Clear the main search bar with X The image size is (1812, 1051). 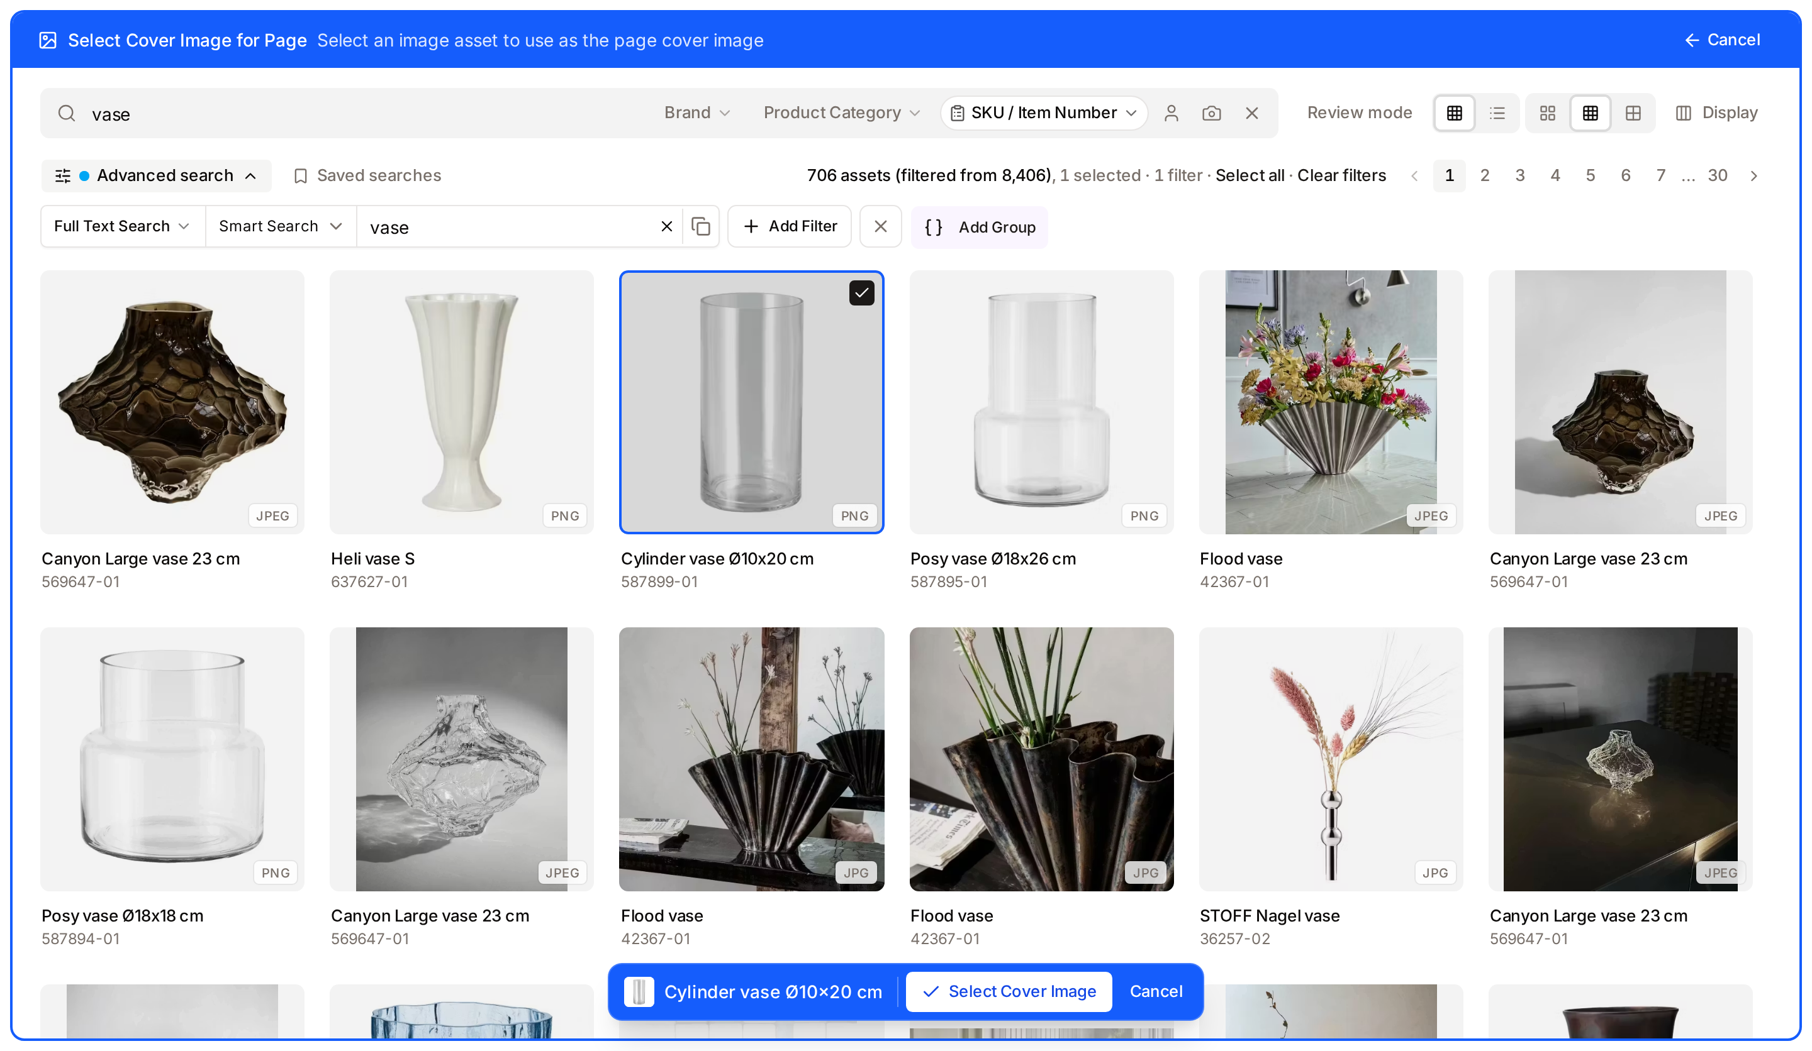coord(1251,113)
